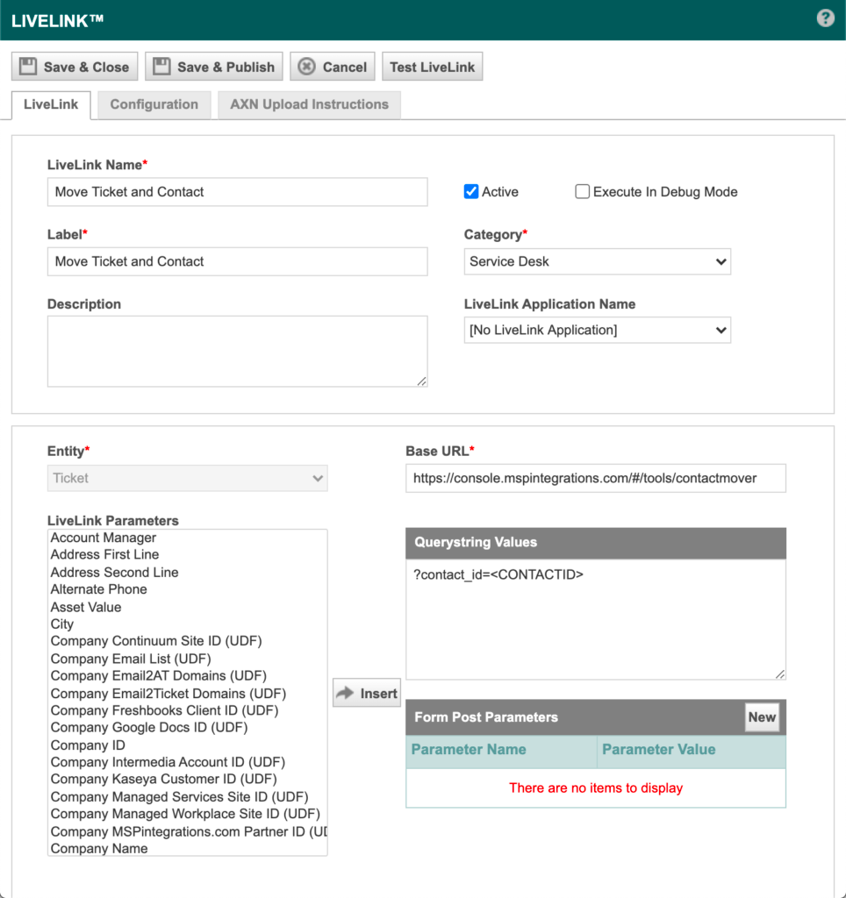Click inside the Description text area
The width and height of the screenshot is (846, 898).
pyautogui.click(x=237, y=351)
